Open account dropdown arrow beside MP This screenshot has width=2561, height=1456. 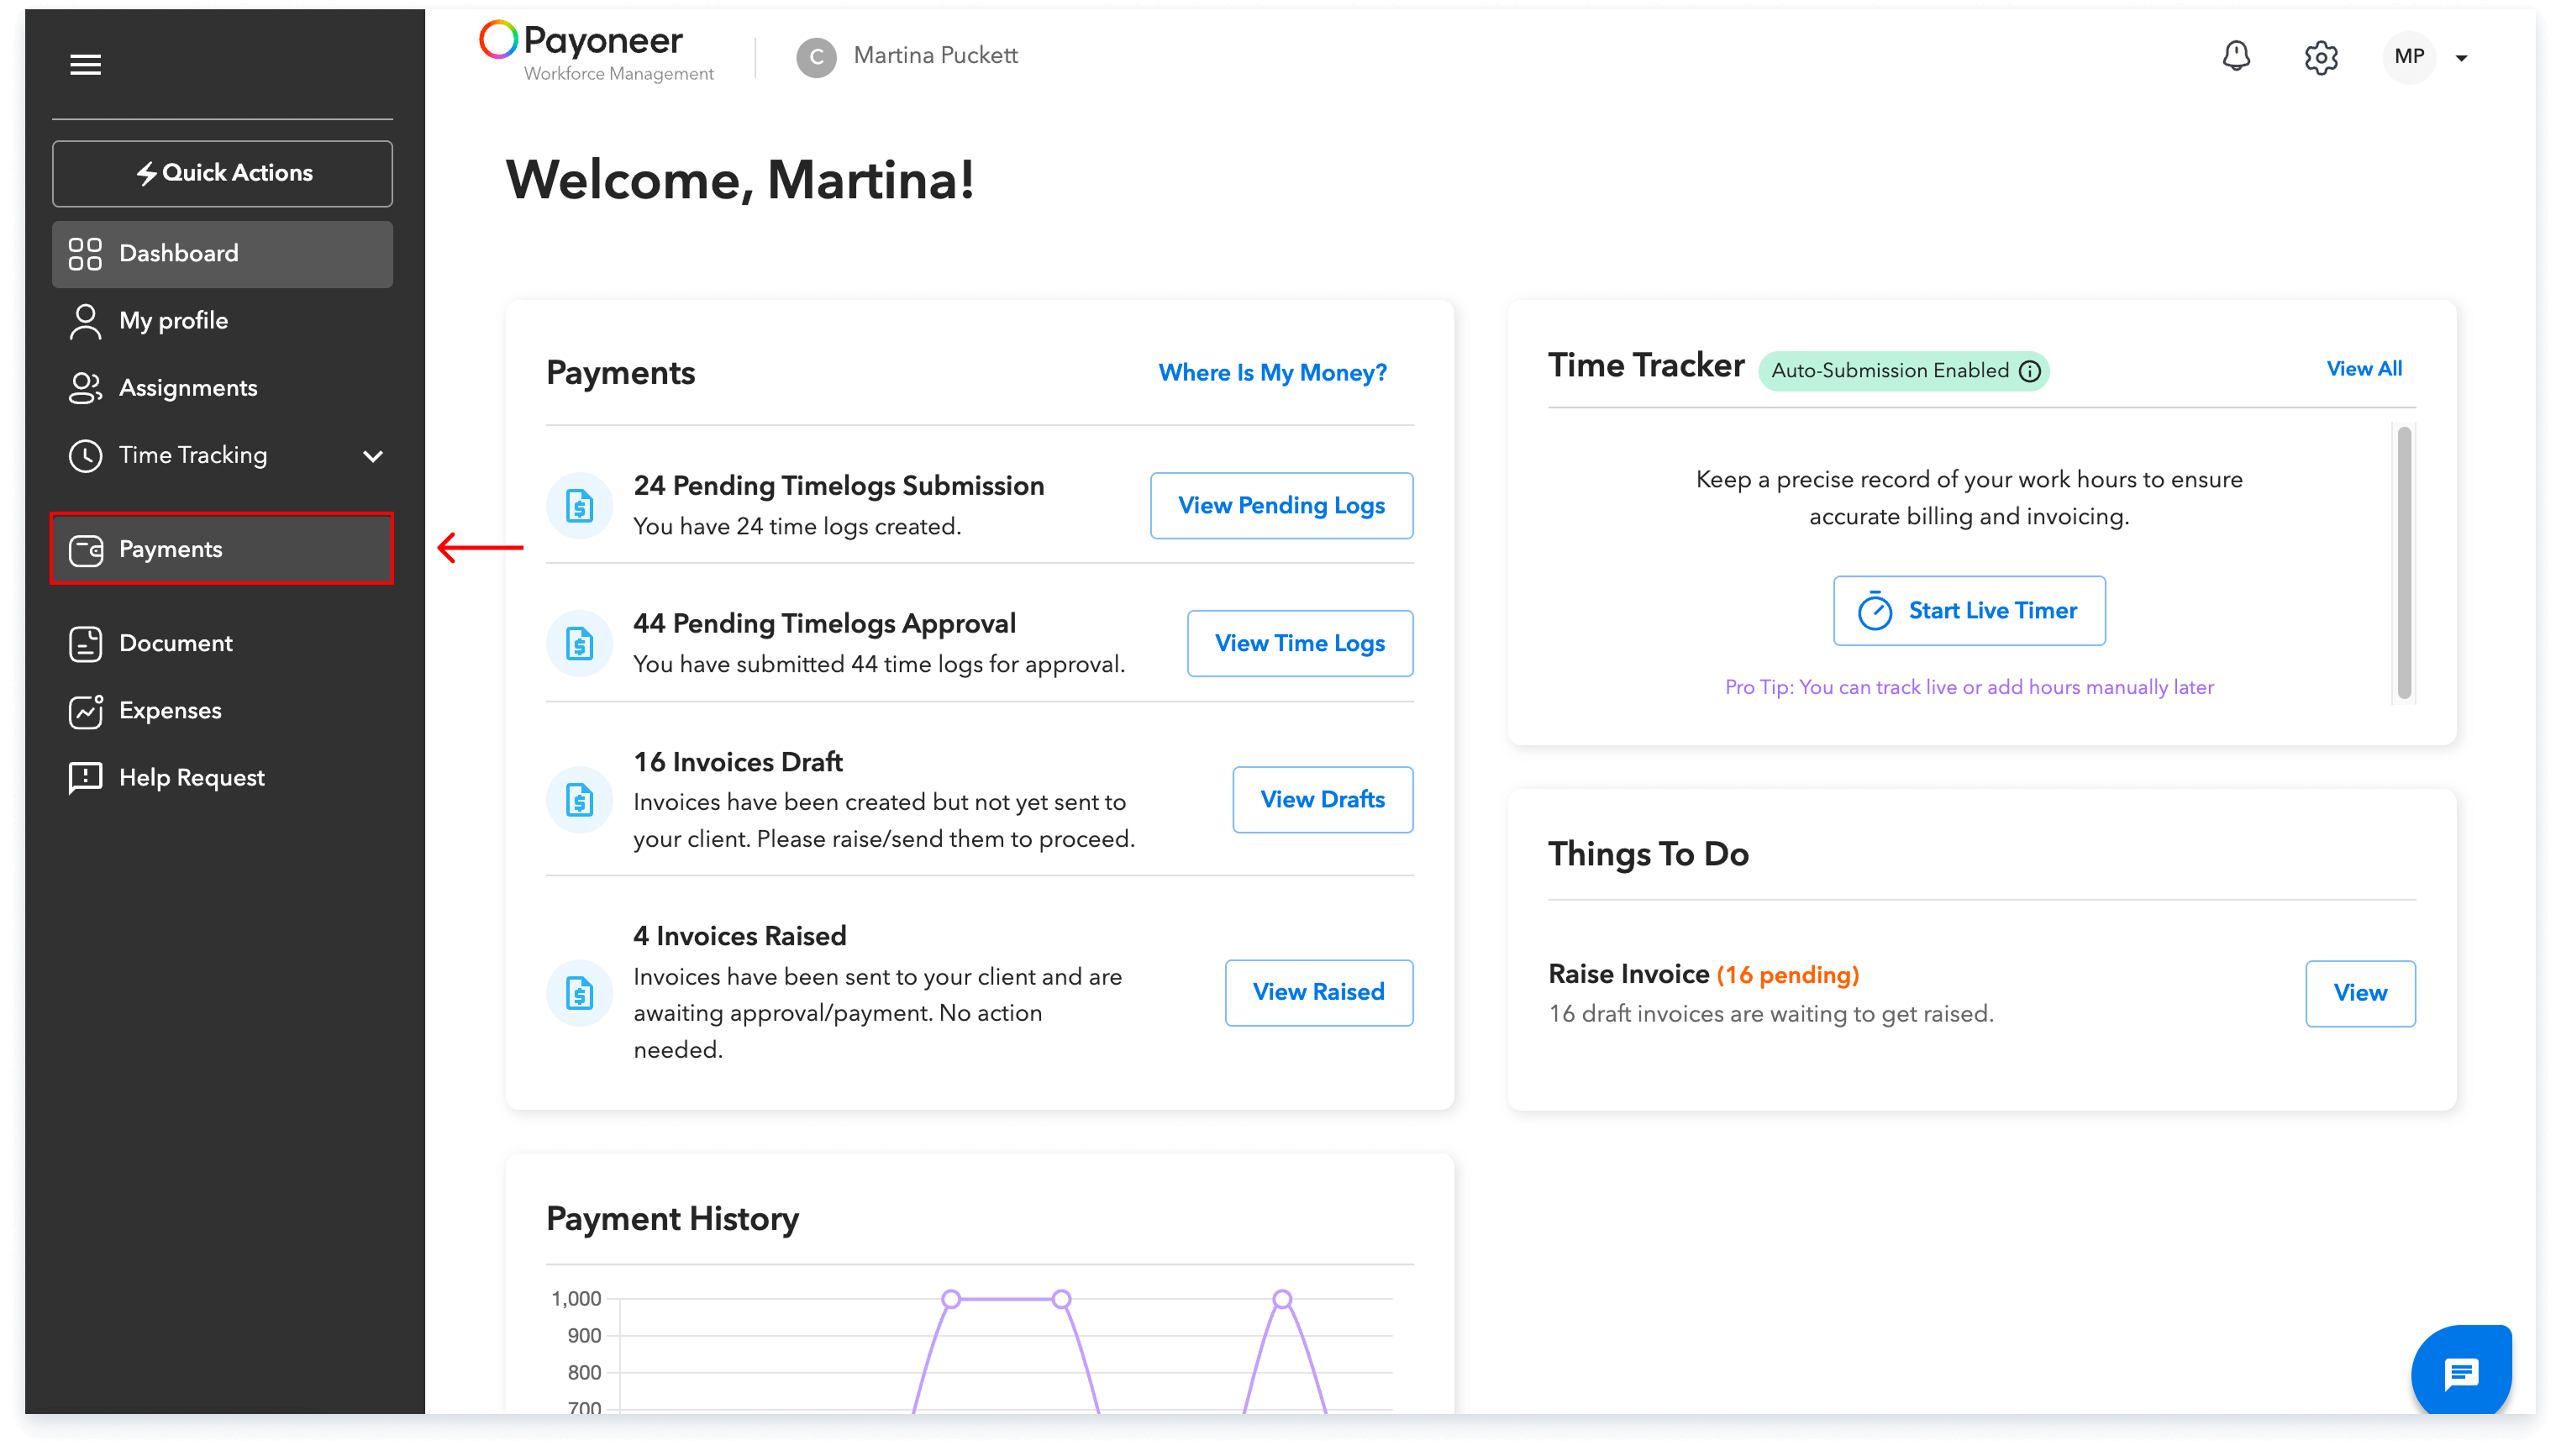(x=2462, y=58)
